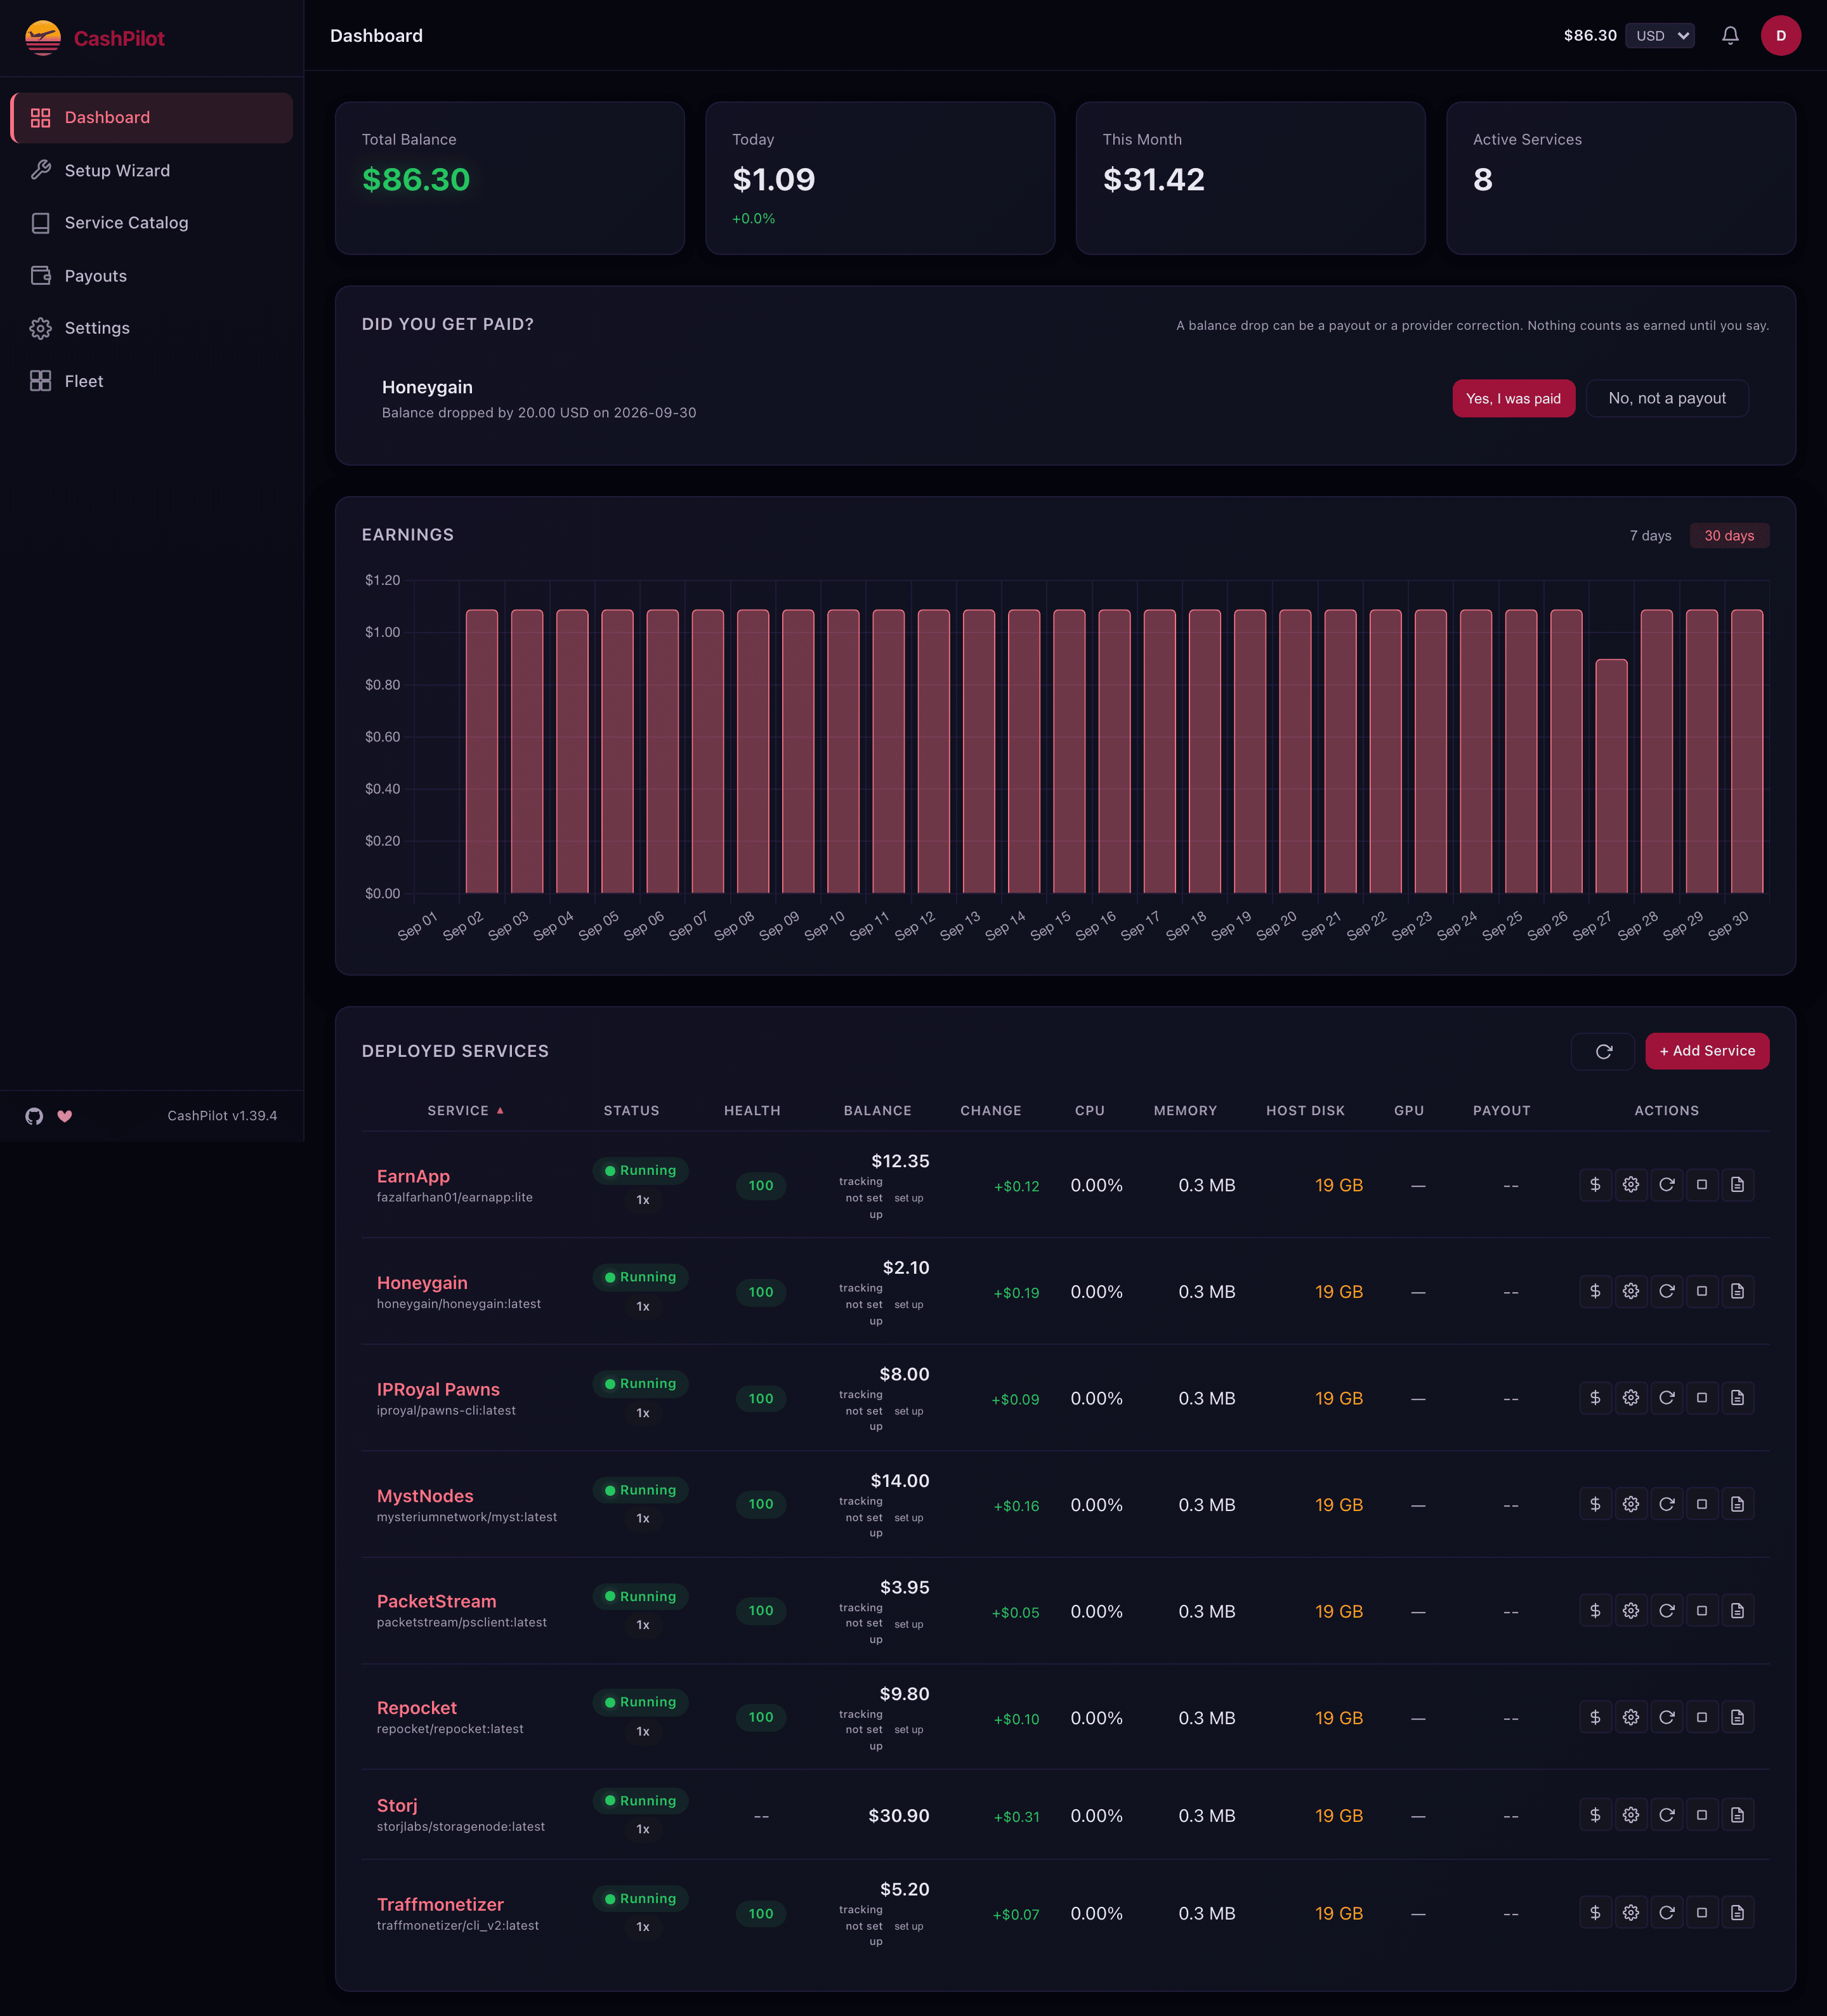Navigate to Payouts
Viewport: 1827px width, 2016px height.
click(152, 276)
